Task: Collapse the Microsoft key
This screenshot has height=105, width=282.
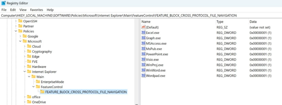Action: (20, 41)
